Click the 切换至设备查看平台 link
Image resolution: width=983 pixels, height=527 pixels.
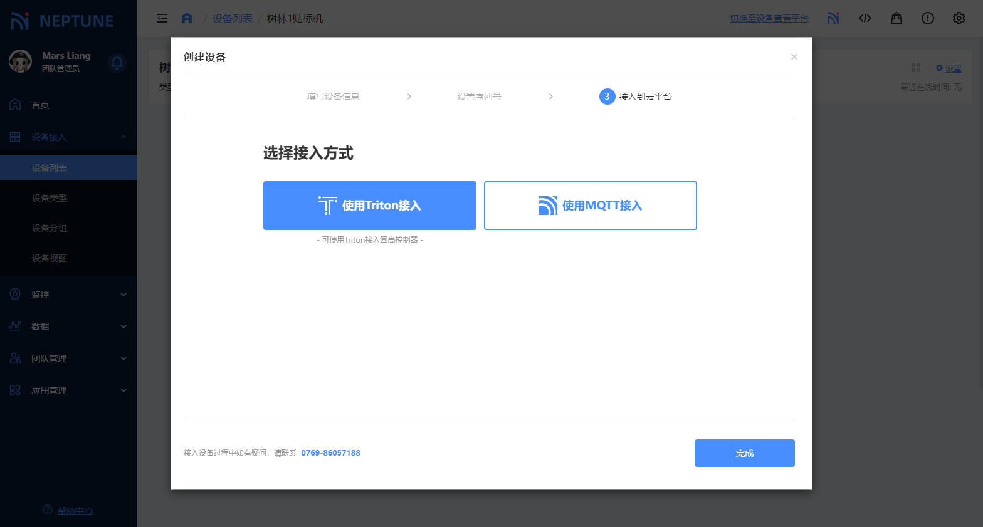coord(769,19)
